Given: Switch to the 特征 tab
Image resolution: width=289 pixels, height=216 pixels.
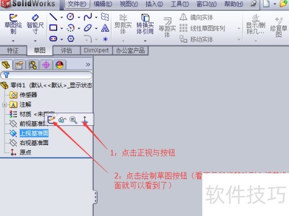Looking at the screenshot, I should tap(13, 51).
